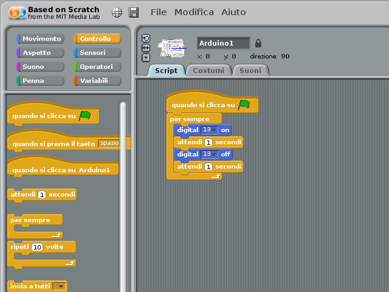This screenshot has width=389, height=292.
Task: Switch to the Costumi tab
Action: tap(208, 71)
